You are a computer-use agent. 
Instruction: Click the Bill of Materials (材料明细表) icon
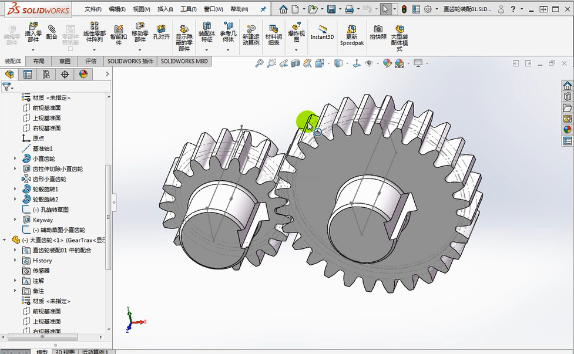[x=273, y=29]
